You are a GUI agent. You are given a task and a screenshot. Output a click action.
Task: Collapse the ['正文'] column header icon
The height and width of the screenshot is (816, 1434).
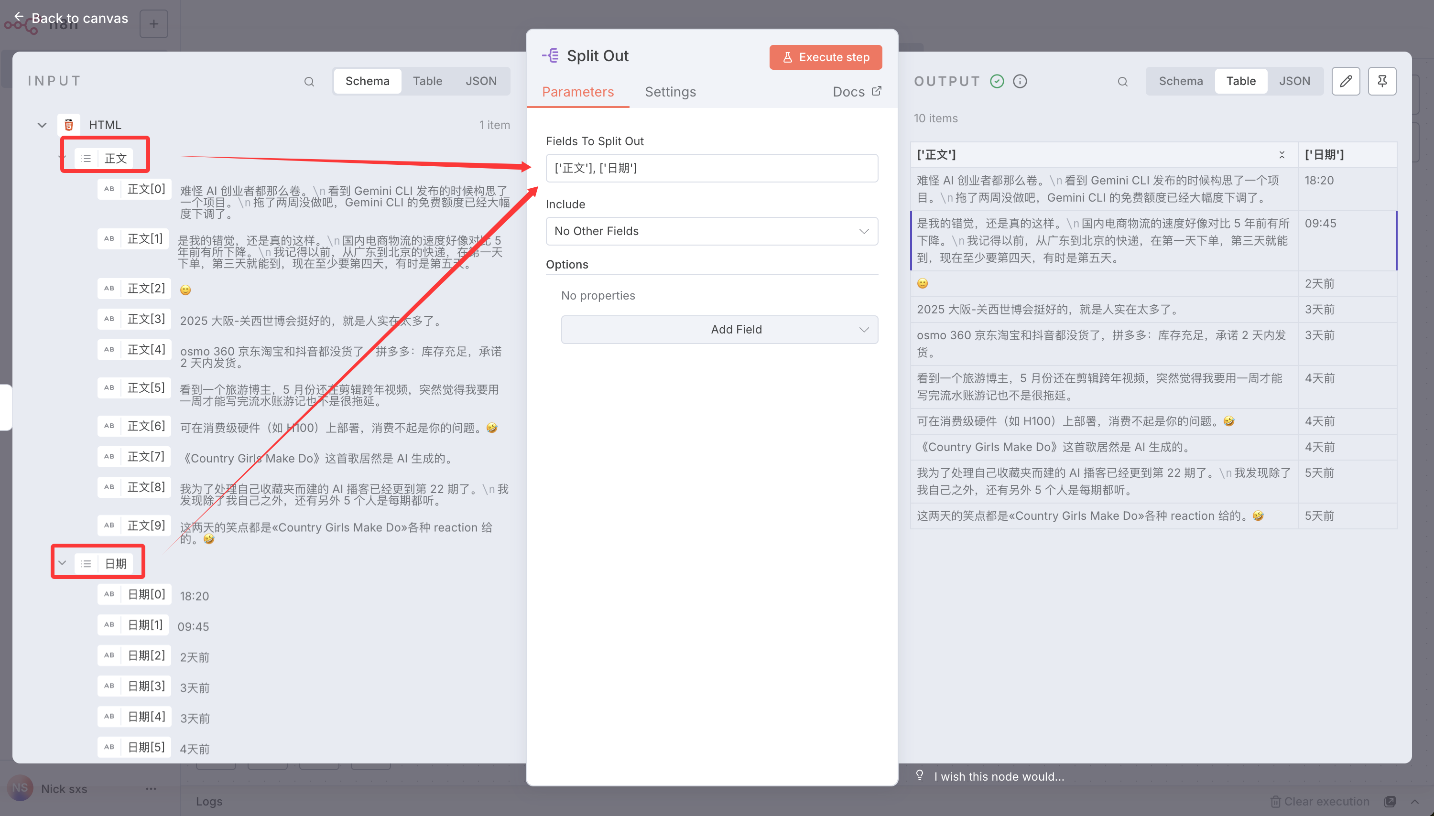point(1282,155)
